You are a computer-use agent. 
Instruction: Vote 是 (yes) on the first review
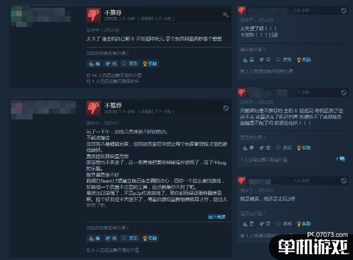(94, 64)
